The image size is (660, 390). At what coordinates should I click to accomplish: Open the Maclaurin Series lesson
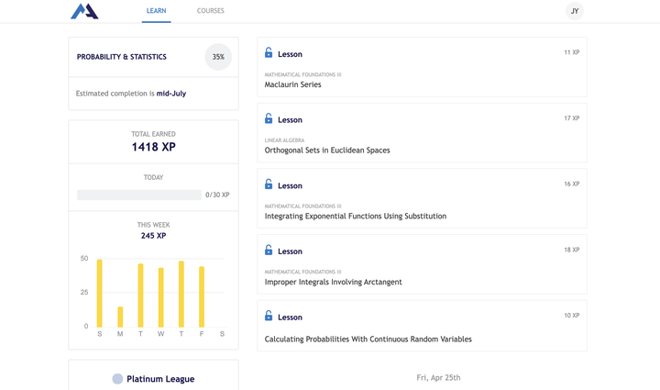pyautogui.click(x=293, y=84)
